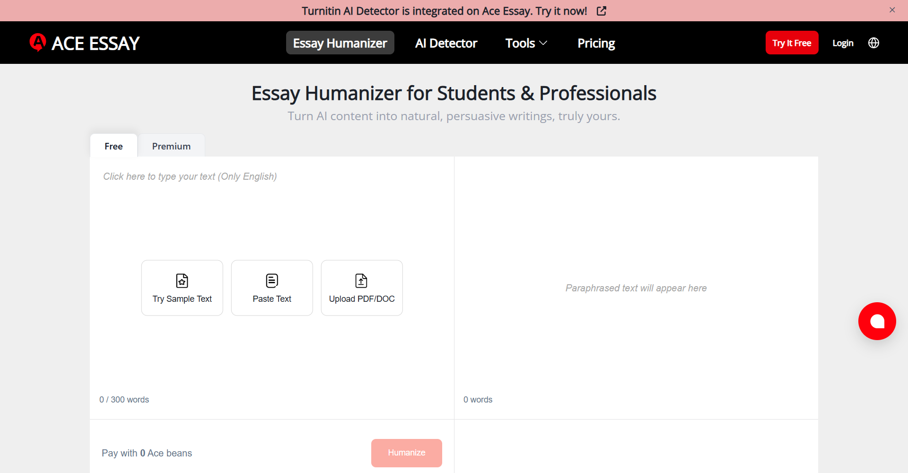This screenshot has width=908, height=473.
Task: Click the output '0 words' counter
Action: (478, 400)
